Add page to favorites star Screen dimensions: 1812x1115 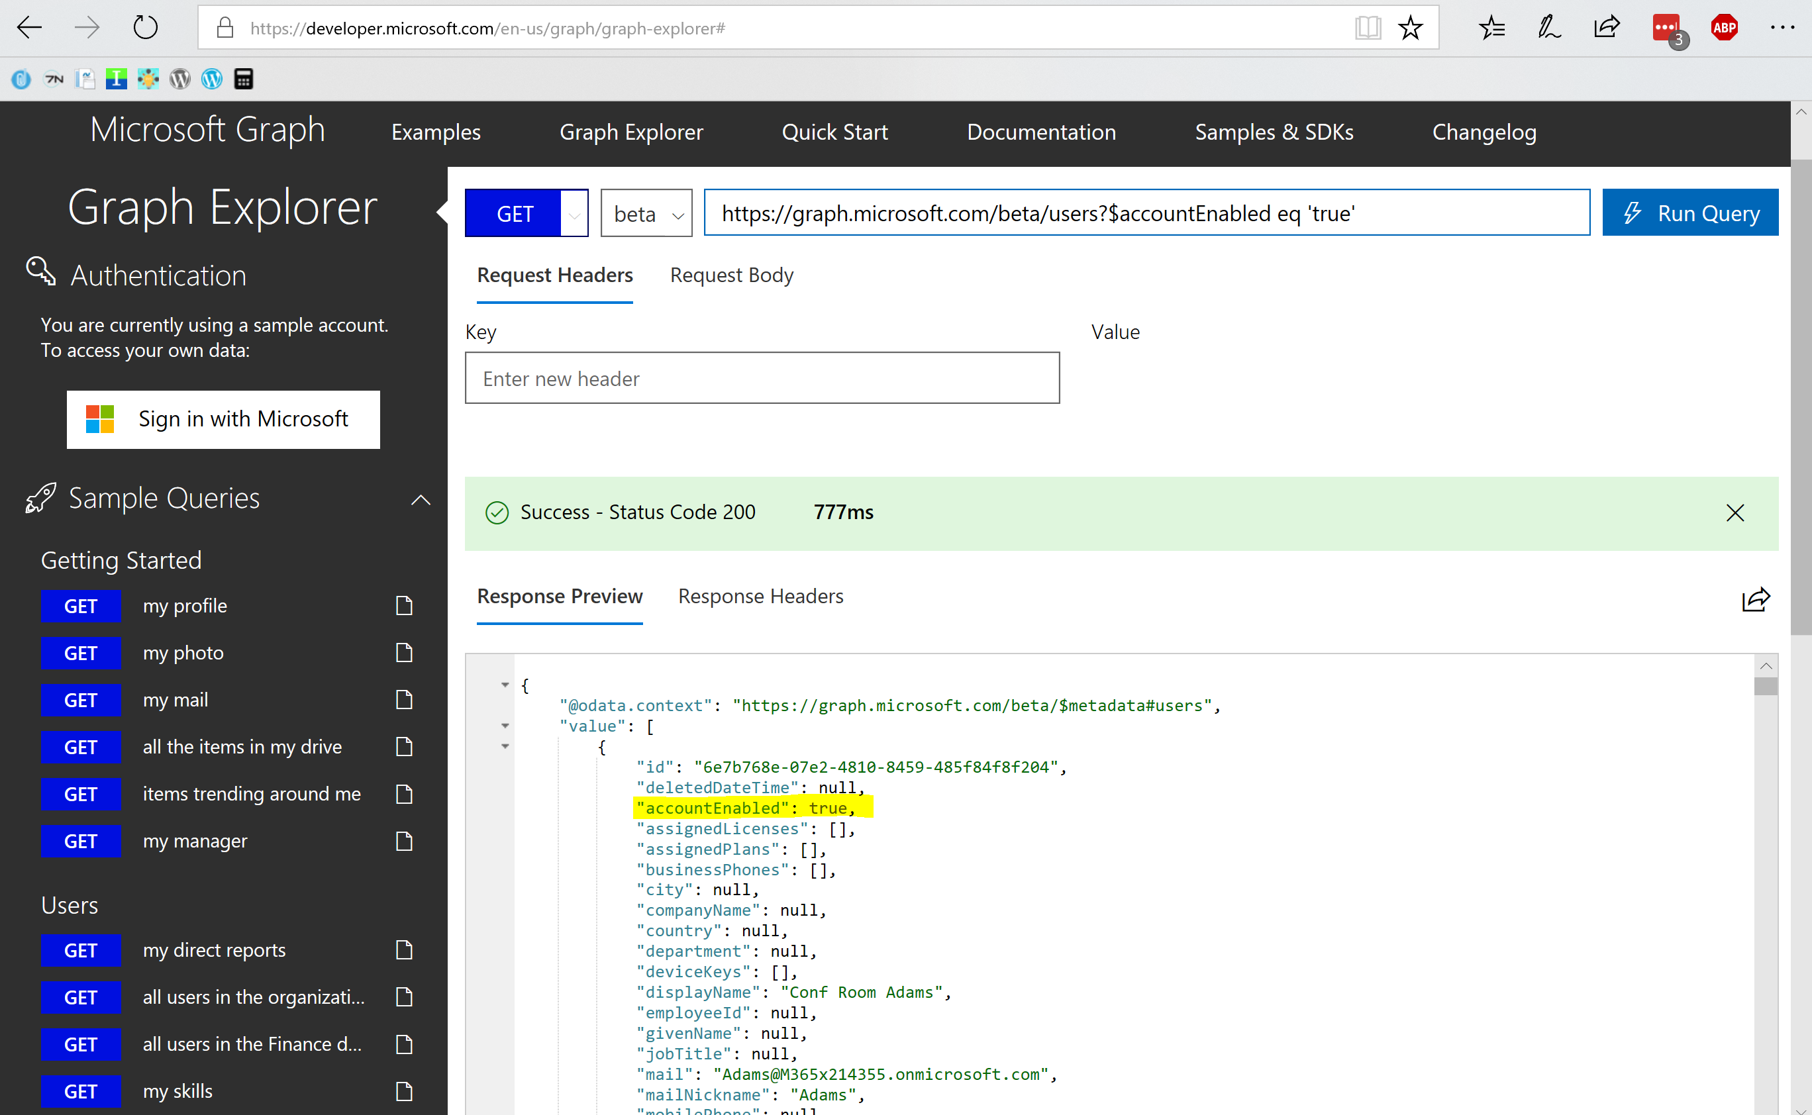coord(1410,28)
